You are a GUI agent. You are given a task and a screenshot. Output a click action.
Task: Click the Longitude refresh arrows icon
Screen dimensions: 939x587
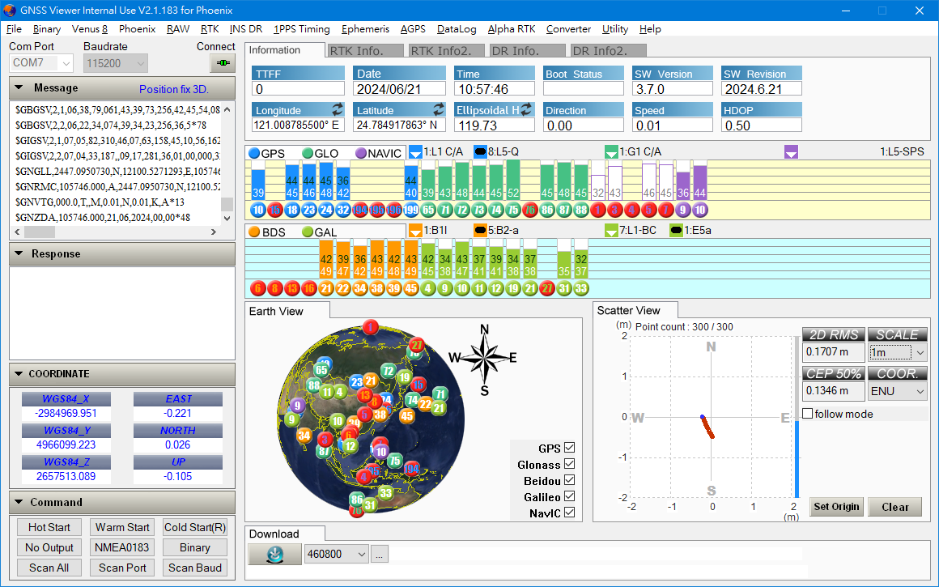click(338, 109)
